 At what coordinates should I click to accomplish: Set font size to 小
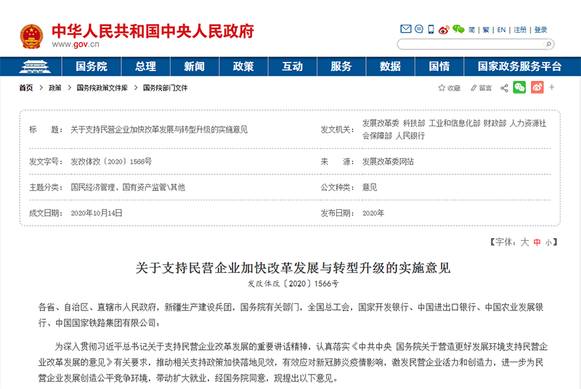coord(548,243)
